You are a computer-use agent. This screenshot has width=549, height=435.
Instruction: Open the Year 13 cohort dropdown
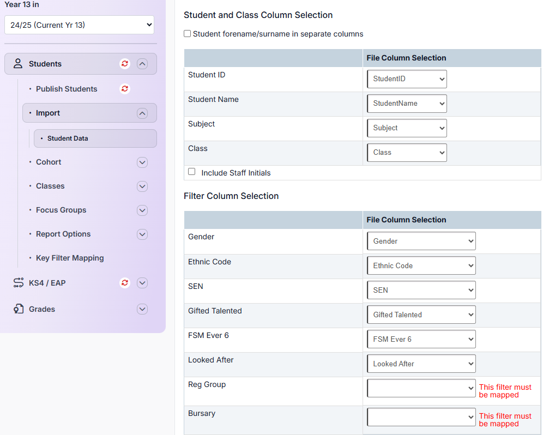(x=80, y=25)
